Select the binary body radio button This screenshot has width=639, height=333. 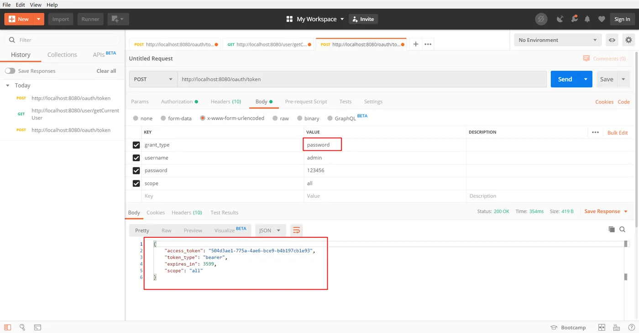300,118
